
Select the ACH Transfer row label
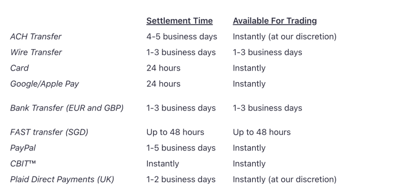click(x=36, y=36)
